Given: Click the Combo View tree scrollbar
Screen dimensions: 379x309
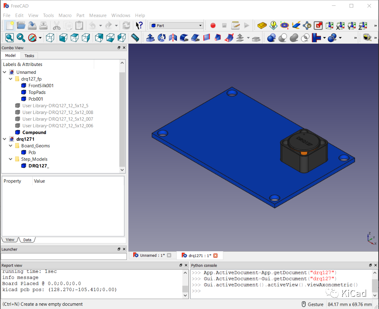Looking at the screenshot, I should [122, 120].
